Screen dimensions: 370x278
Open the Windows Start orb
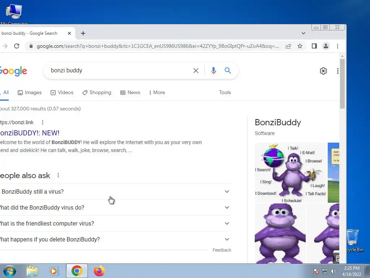click(x=10, y=271)
